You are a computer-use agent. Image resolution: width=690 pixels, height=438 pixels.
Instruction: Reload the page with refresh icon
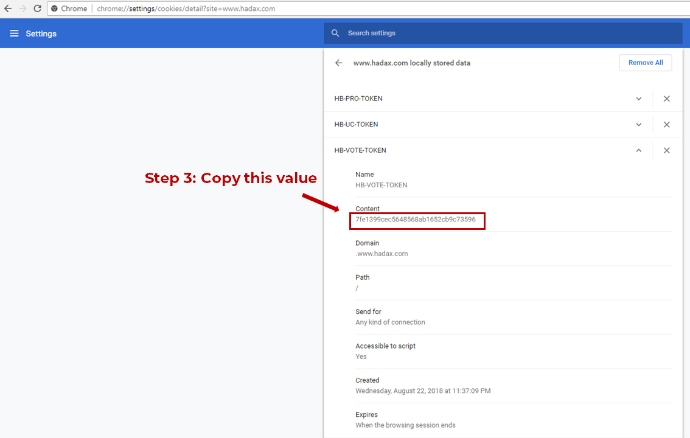coord(37,9)
